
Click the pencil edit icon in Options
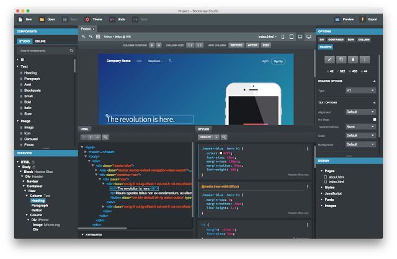click(329, 59)
